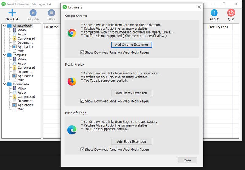Click the Mozilla Firefox logo icon

coord(72,81)
